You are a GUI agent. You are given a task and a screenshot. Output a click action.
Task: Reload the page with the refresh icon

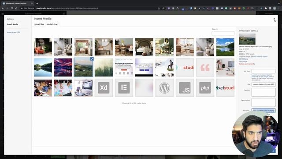(12, 8)
